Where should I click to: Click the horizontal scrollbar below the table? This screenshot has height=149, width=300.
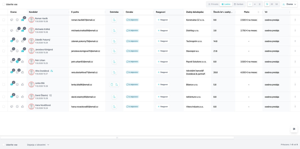pos(117,138)
